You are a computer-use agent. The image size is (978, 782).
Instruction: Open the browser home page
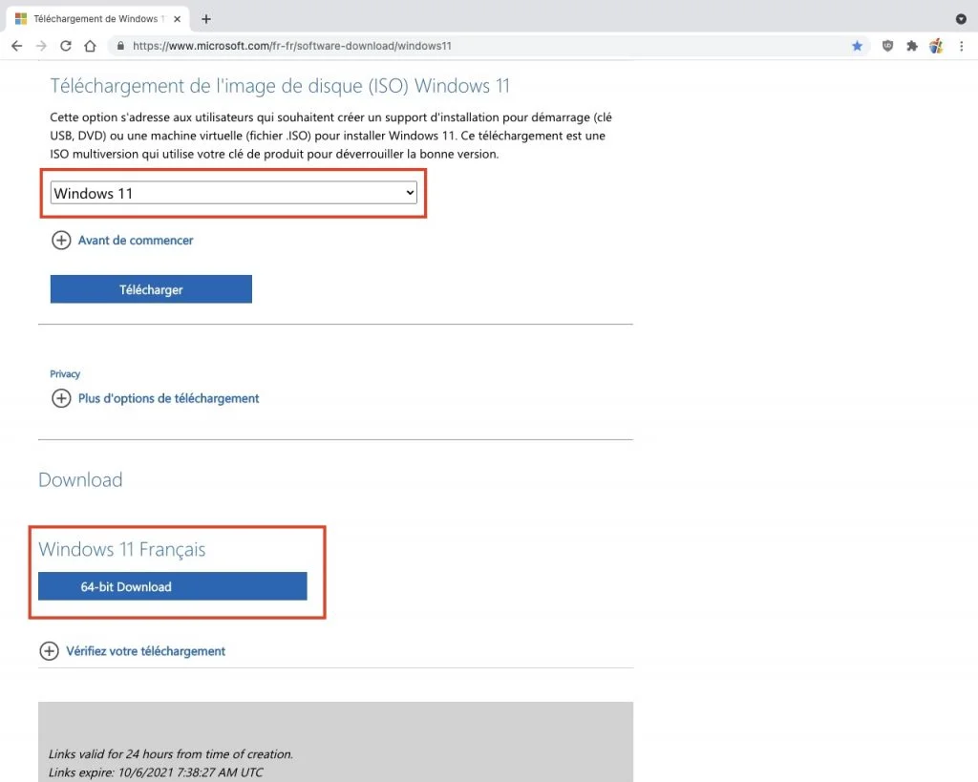(90, 46)
